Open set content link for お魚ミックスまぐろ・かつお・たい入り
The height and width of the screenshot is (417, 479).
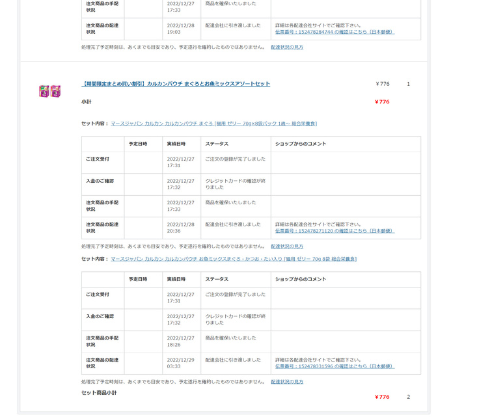tap(234, 259)
